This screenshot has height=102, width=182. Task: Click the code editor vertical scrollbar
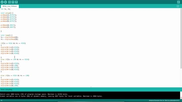point(181,39)
